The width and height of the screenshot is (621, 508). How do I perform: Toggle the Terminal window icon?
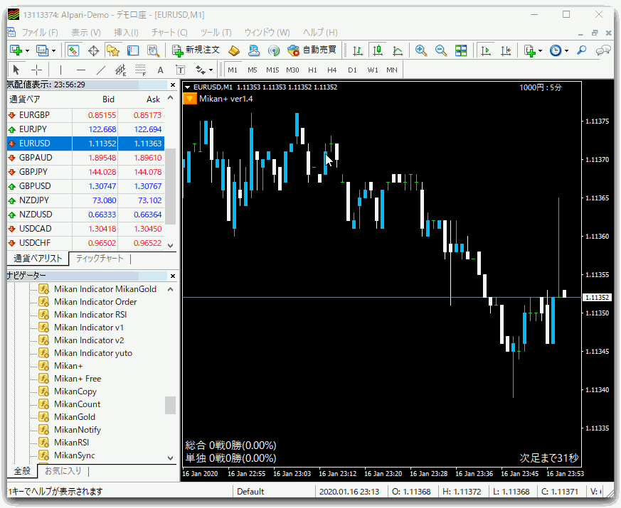pyautogui.click(x=133, y=50)
